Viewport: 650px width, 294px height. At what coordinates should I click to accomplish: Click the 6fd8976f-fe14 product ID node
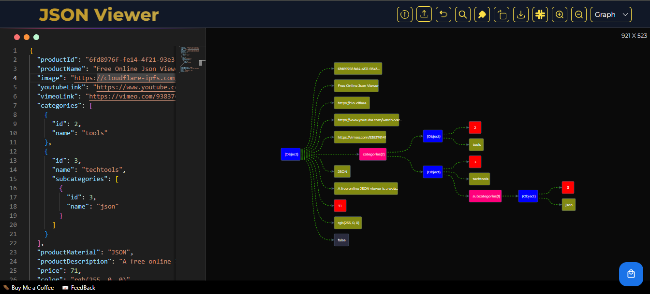point(358,69)
